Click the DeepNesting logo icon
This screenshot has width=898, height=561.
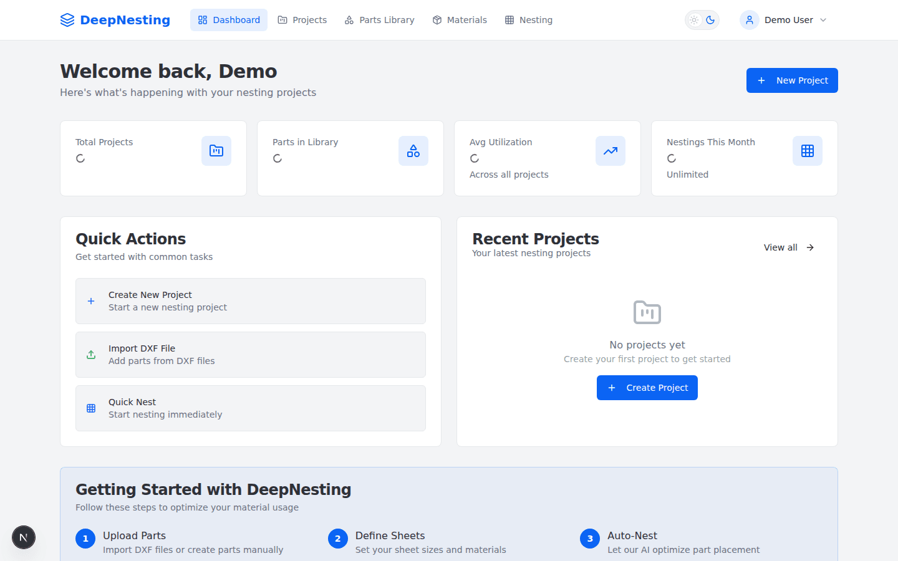[67, 20]
